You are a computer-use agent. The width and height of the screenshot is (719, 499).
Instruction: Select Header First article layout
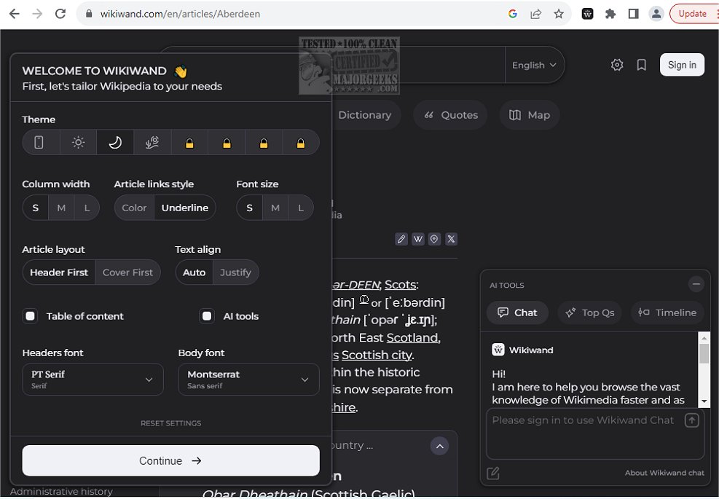click(59, 272)
